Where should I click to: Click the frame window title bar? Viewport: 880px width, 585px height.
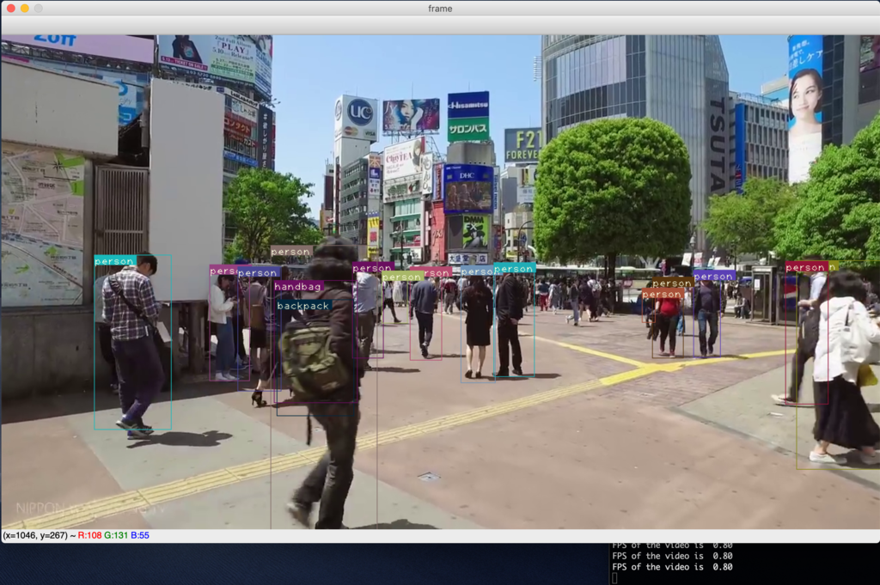point(440,9)
